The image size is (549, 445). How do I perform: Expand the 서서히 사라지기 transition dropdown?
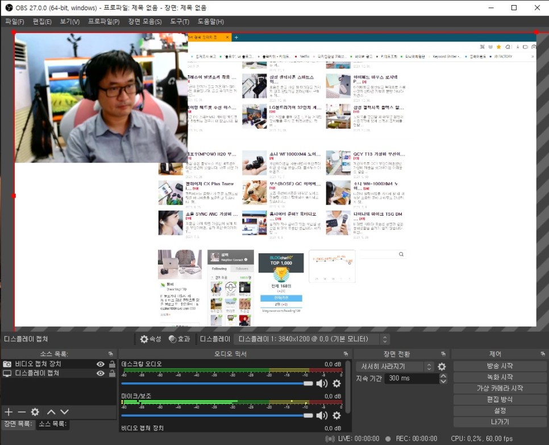coord(395,366)
